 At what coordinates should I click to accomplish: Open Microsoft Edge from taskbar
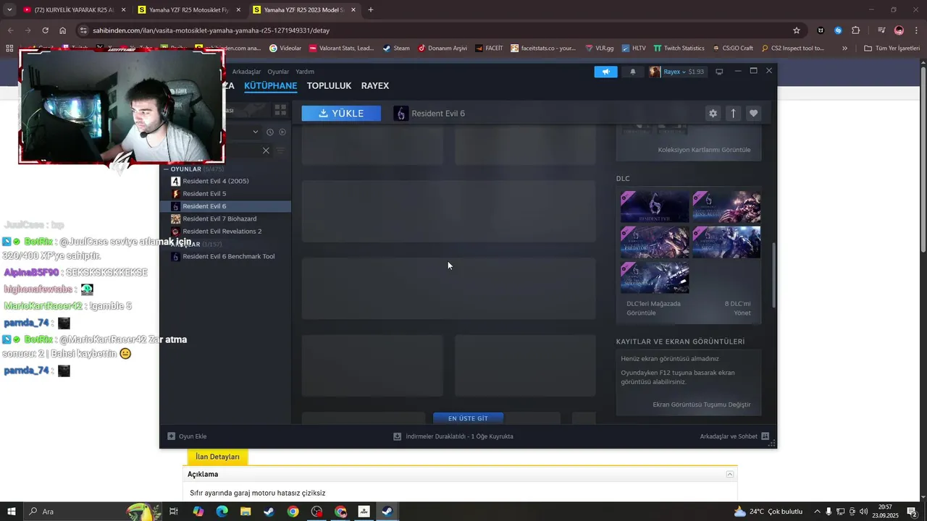(x=222, y=512)
